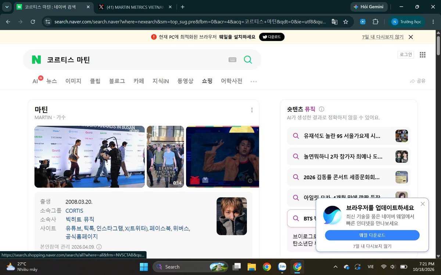
Task: Open the Naver apps grid icon
Action: pyautogui.click(x=423, y=55)
